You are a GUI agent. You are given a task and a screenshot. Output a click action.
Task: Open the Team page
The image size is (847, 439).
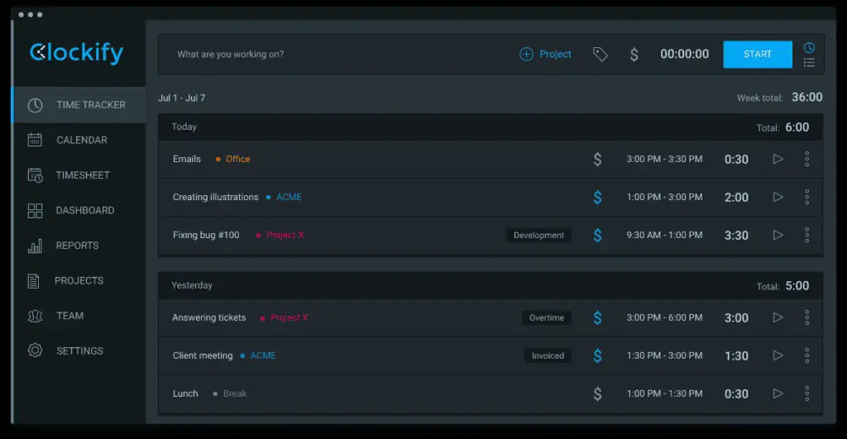pyautogui.click(x=79, y=315)
